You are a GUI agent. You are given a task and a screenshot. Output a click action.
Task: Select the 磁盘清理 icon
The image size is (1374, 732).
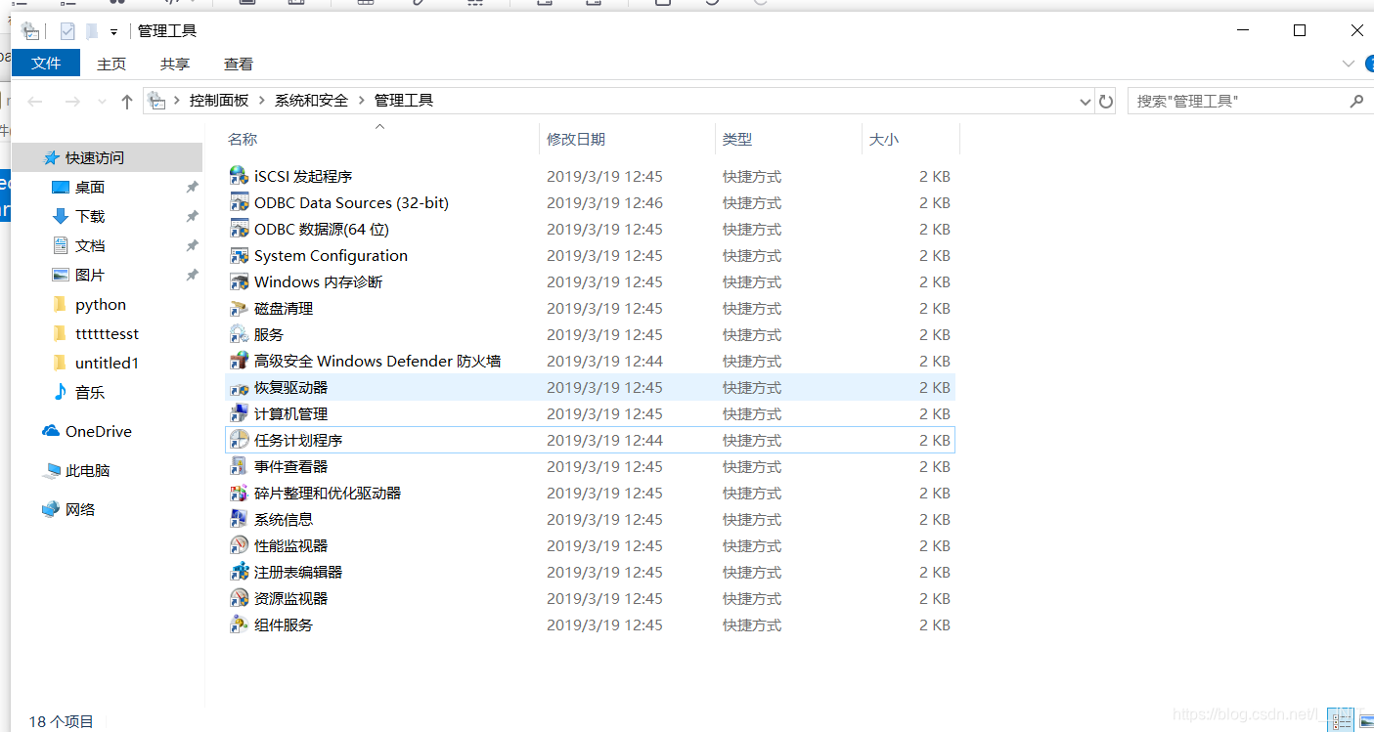pos(239,308)
